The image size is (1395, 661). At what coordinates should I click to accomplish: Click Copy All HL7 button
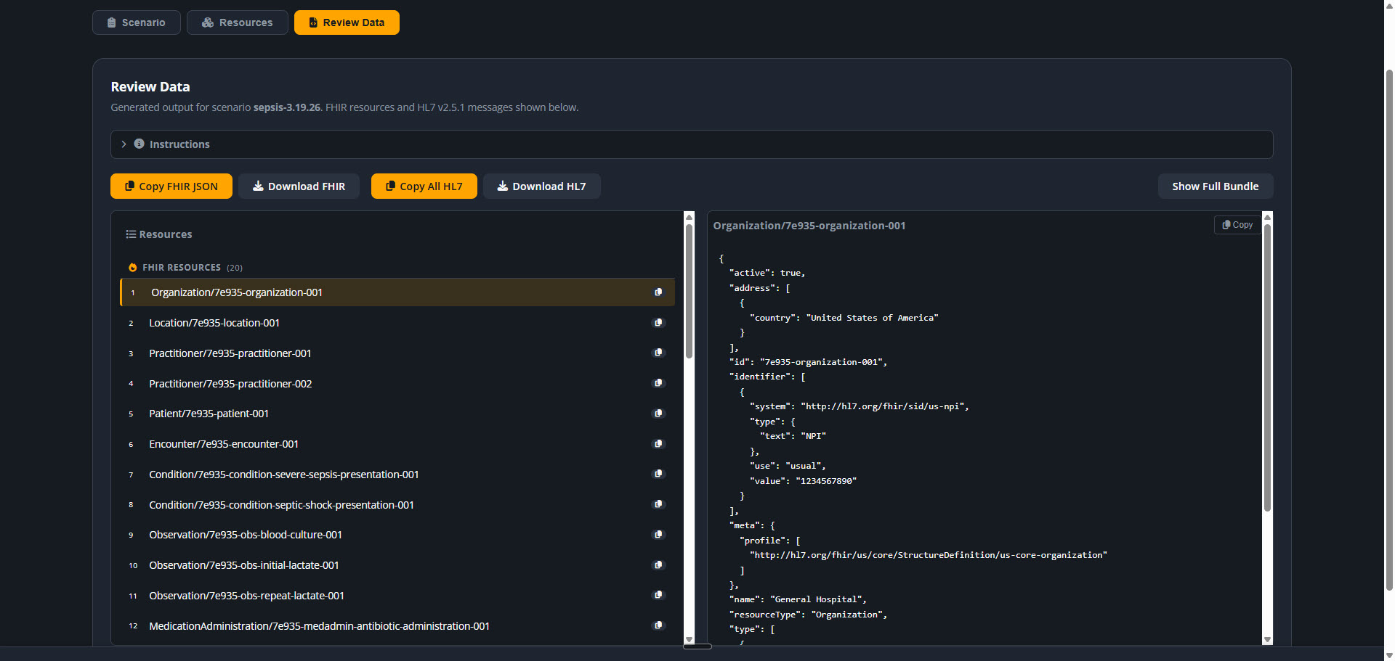pyautogui.click(x=424, y=186)
